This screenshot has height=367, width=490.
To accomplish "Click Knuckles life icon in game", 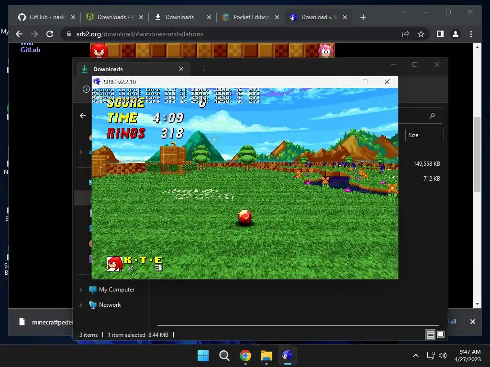I will tap(115, 264).
